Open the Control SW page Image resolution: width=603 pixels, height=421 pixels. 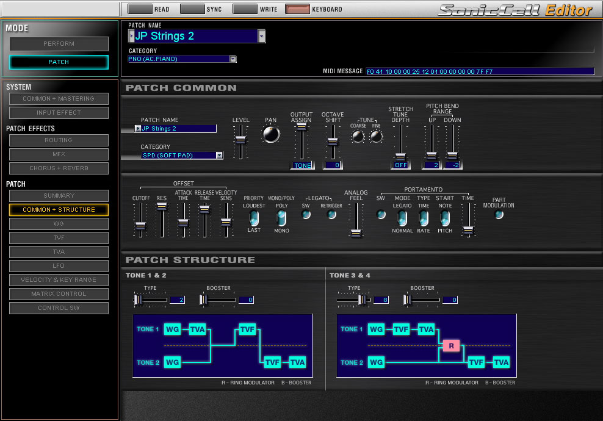coord(59,308)
